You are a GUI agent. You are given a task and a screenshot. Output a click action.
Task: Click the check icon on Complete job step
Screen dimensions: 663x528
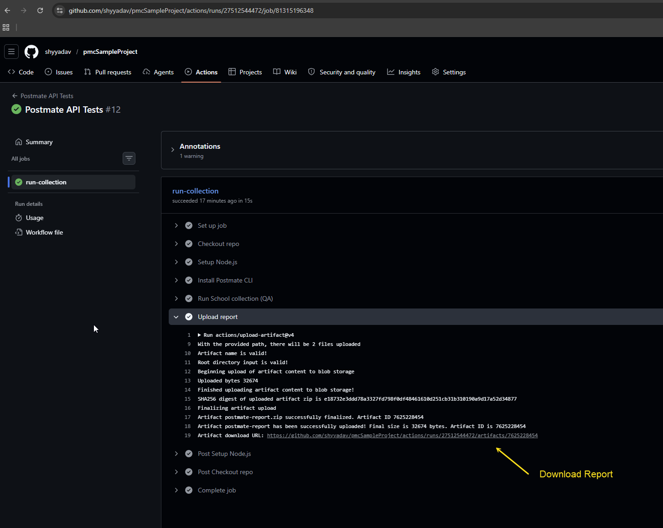point(189,490)
